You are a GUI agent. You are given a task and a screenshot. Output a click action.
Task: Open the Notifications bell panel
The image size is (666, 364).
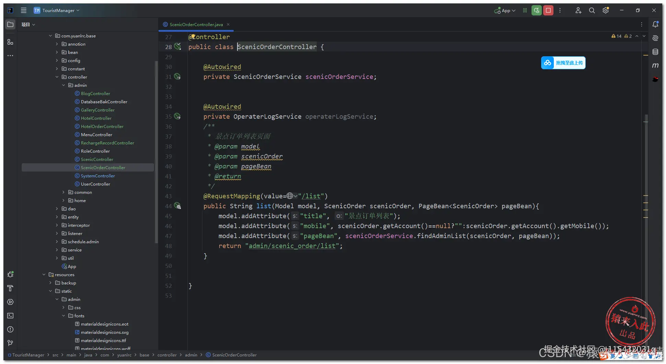[x=655, y=24]
